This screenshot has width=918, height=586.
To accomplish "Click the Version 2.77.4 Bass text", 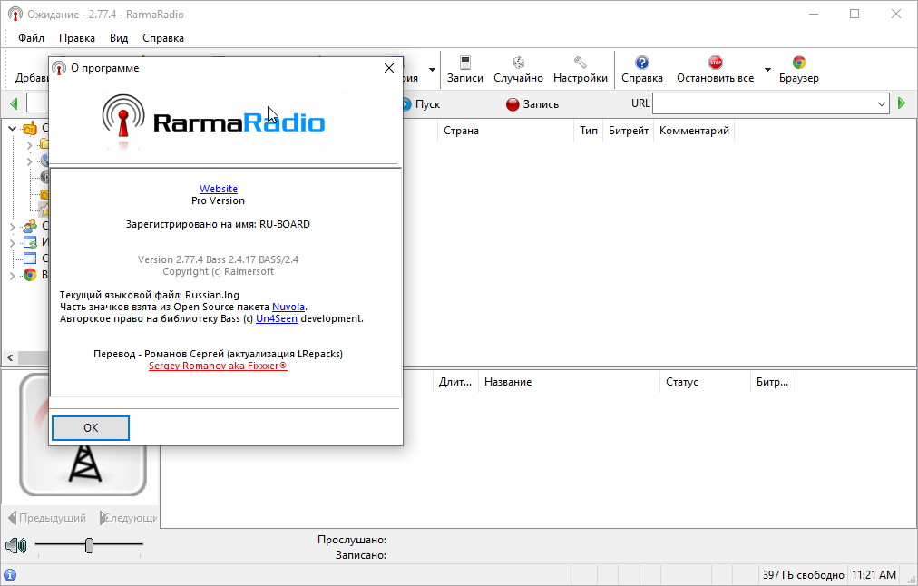I will [218, 259].
